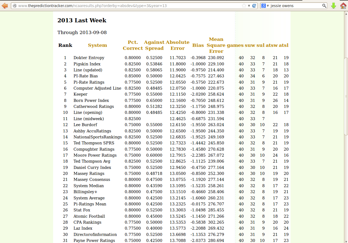
Task: Click Laz Index entry
Action: click(x=83, y=228)
